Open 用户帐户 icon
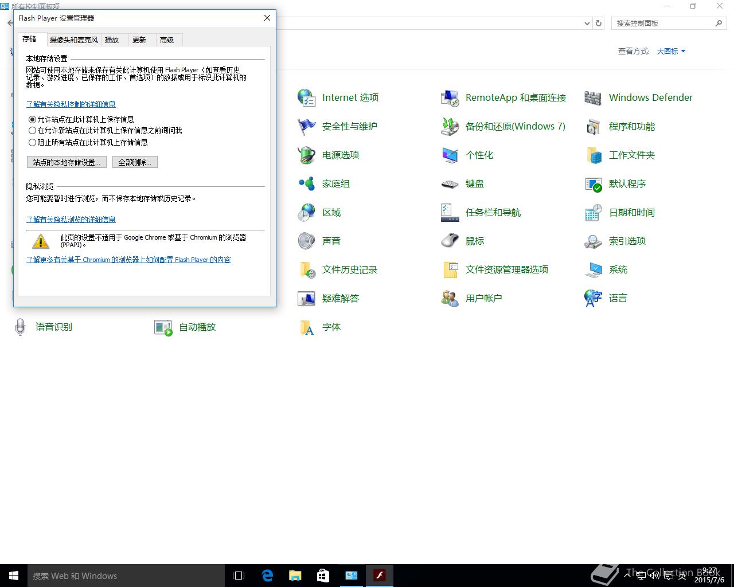This screenshot has width=734, height=587. (450, 298)
